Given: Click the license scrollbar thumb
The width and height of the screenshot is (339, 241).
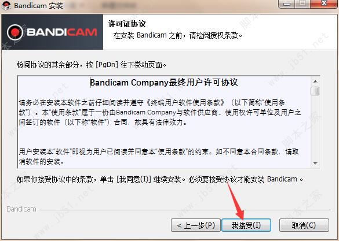Looking at the screenshot, I should point(315,91).
